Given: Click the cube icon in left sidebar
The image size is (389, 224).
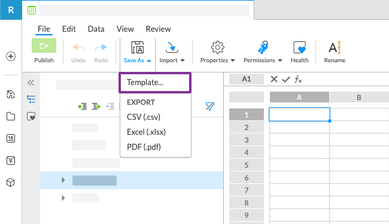Looking at the screenshot, I should [11, 183].
